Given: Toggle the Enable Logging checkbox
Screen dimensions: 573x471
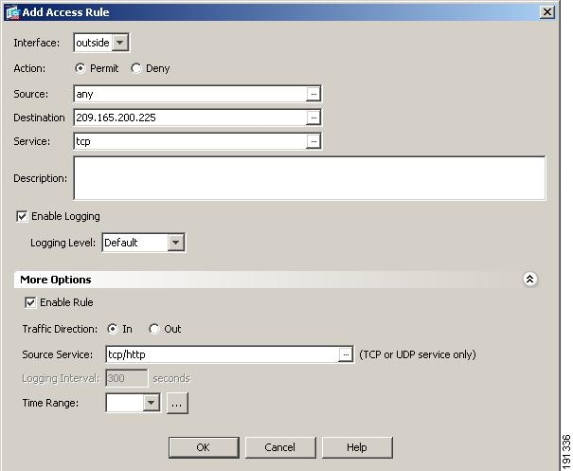Looking at the screenshot, I should click(22, 216).
